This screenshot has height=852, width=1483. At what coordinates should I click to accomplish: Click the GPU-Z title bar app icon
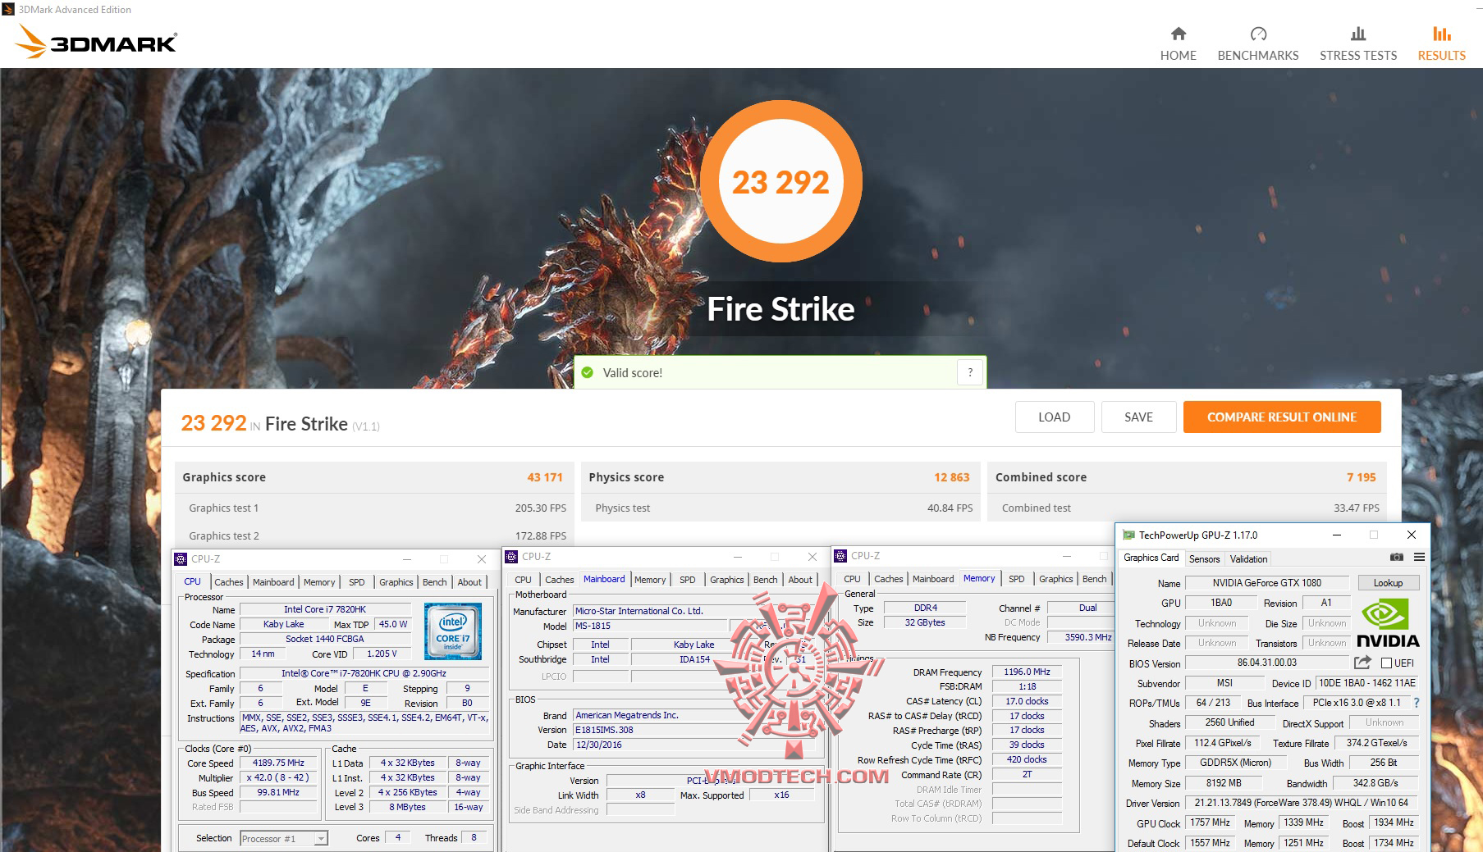(x=1128, y=535)
